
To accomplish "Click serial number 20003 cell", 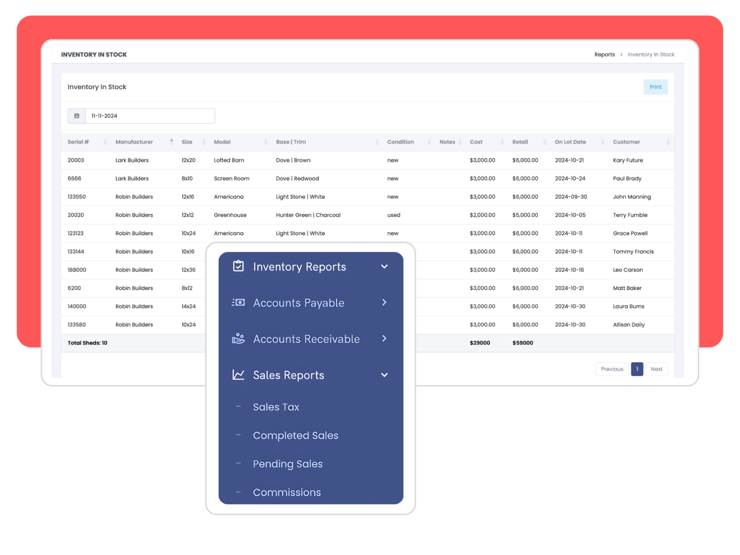I will 76,160.
